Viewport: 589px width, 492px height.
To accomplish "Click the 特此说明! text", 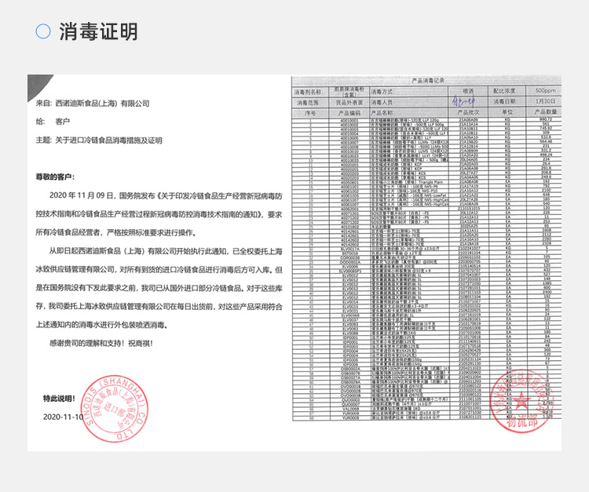I will tap(59, 399).
